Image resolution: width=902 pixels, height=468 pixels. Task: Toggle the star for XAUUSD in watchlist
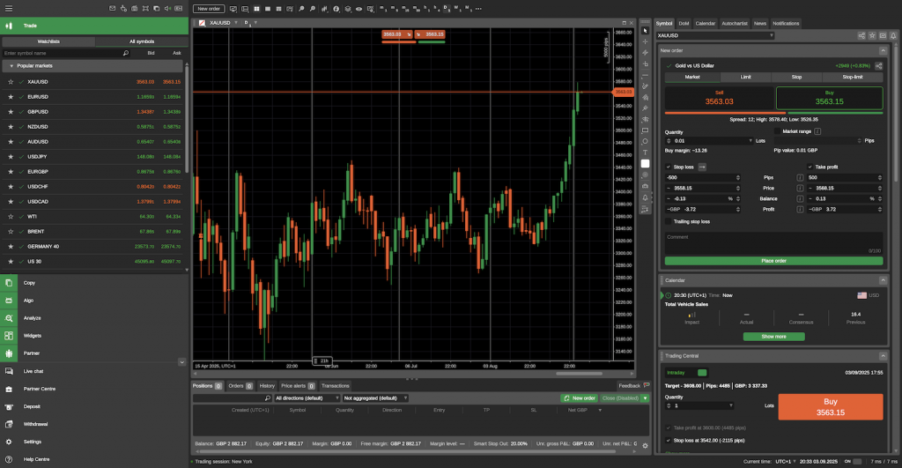11,82
